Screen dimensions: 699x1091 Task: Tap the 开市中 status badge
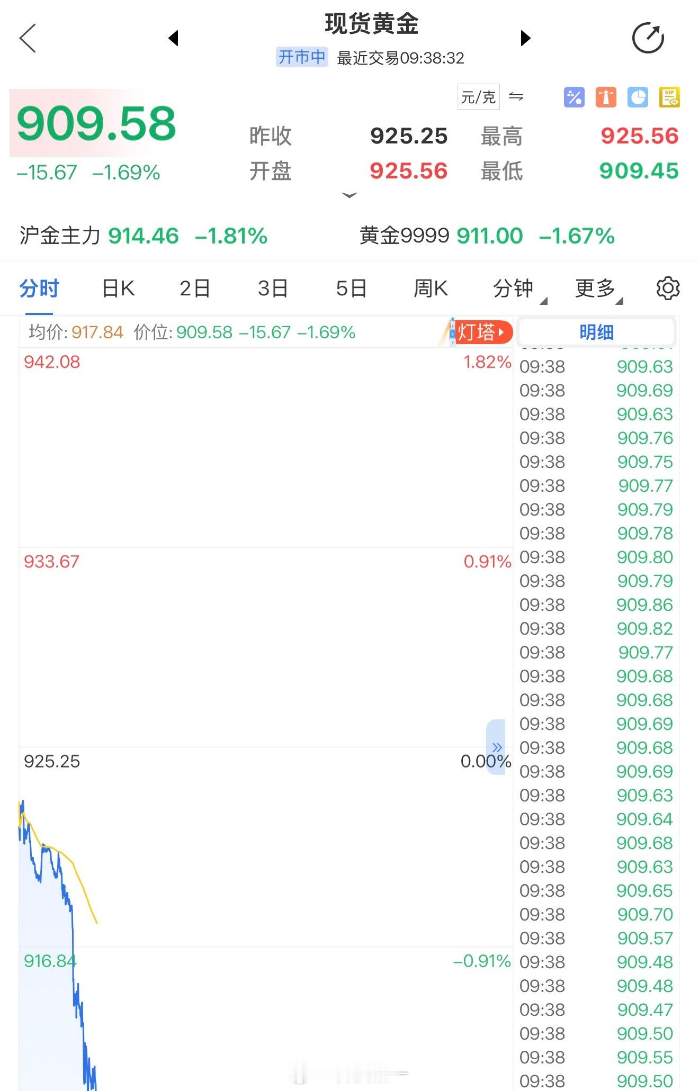click(x=302, y=57)
